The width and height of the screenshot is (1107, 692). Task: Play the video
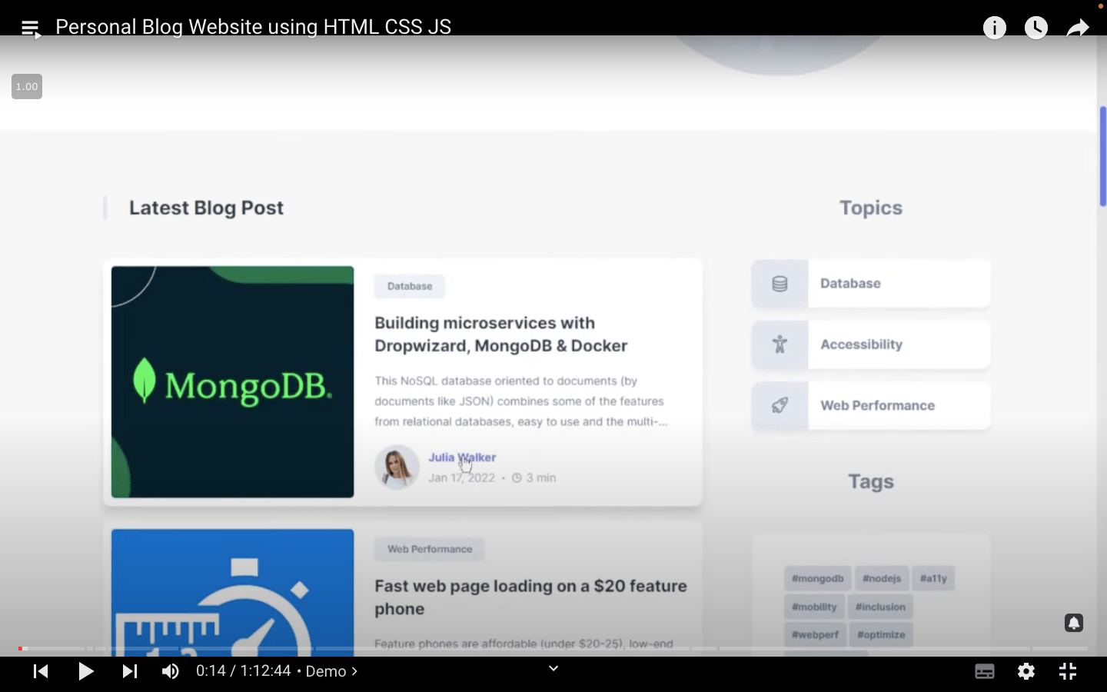pos(86,671)
